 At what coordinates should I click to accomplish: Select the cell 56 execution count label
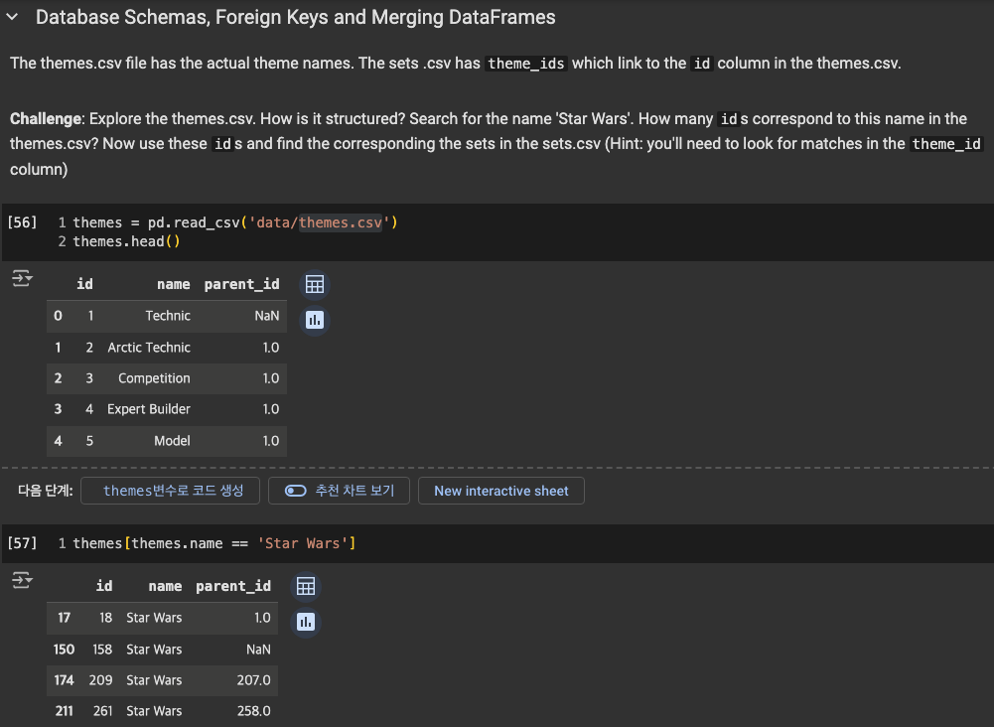tap(22, 222)
